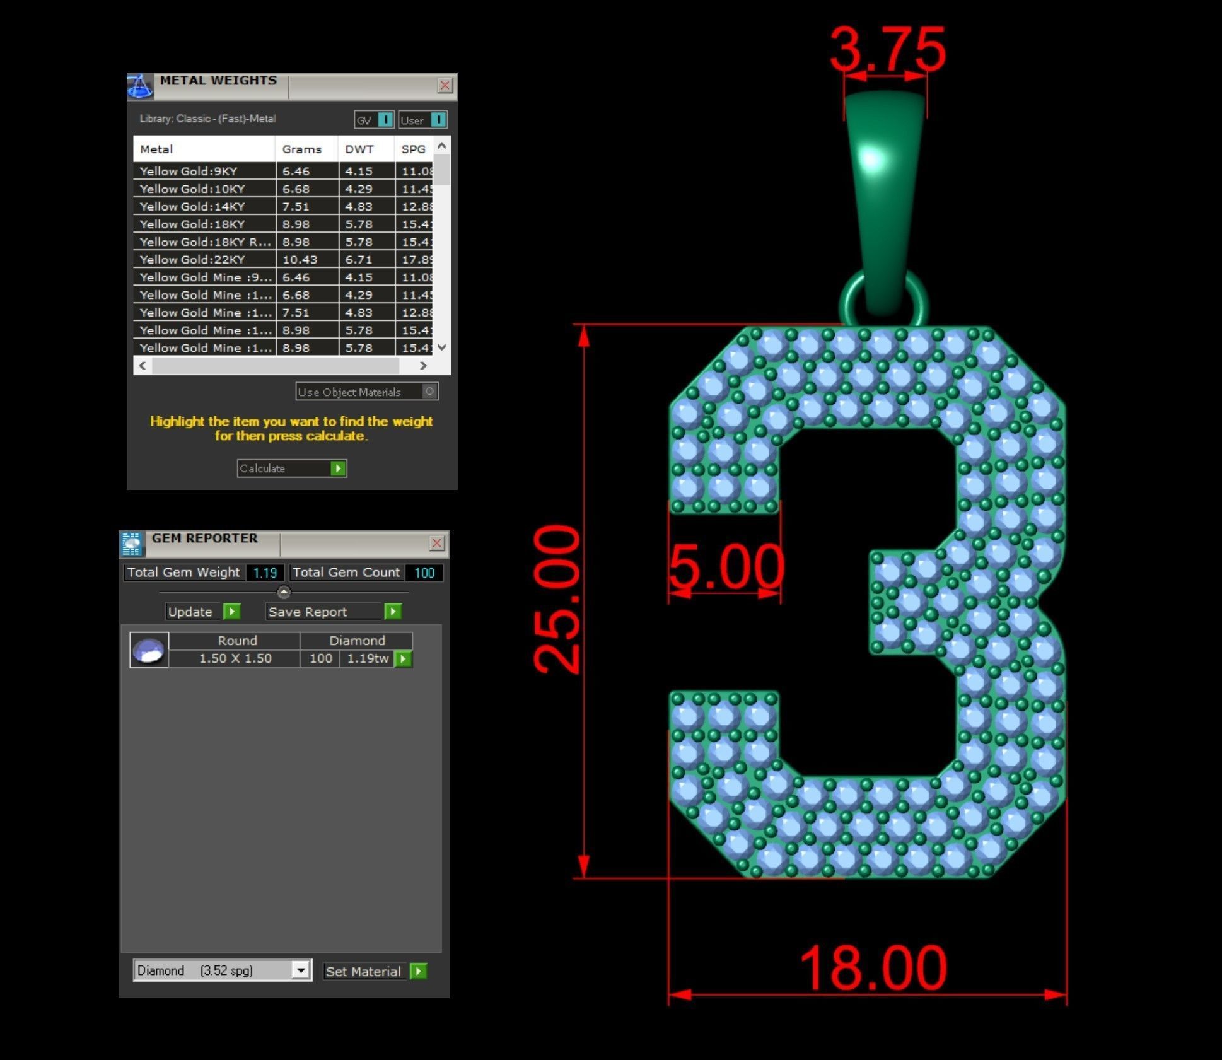
Task: Close the Metal Weights panel
Action: (445, 85)
